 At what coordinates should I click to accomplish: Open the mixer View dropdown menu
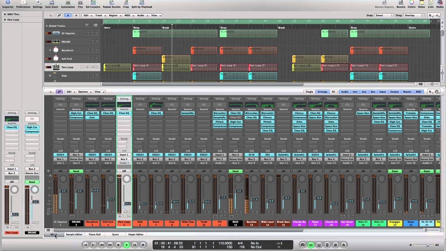coord(99,92)
